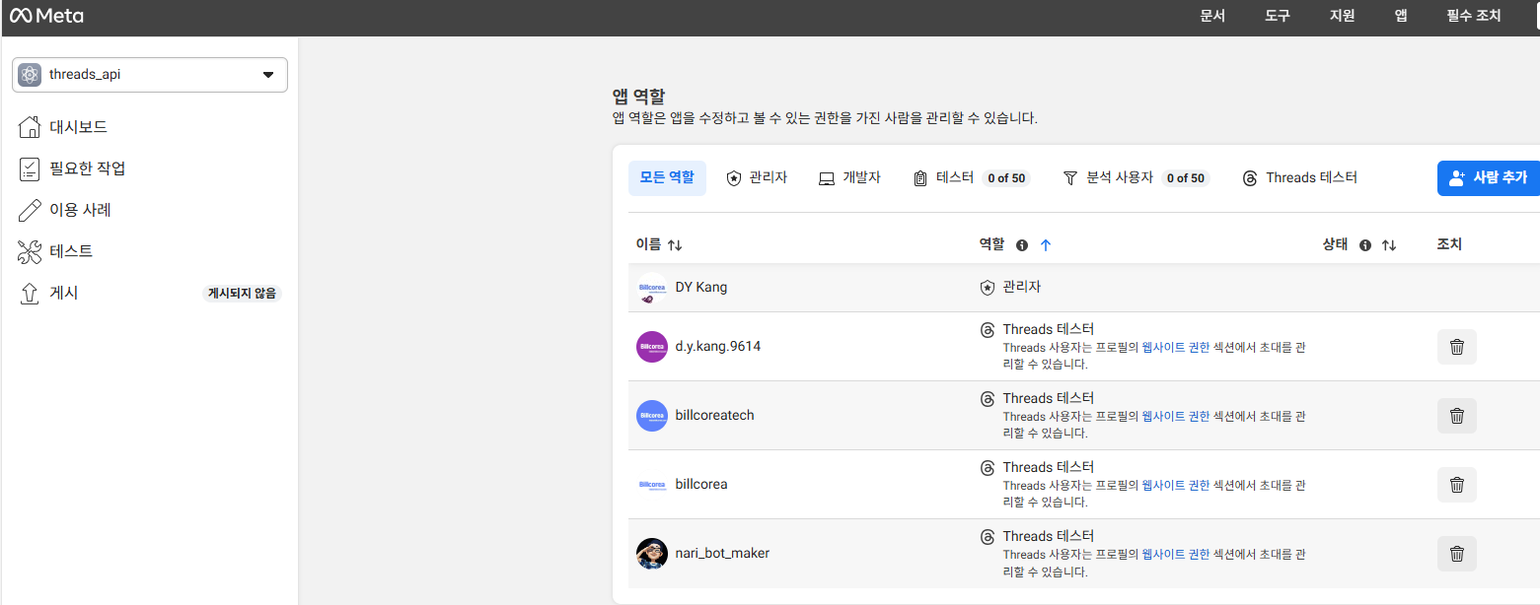Click Threads icon in billcorea row
This screenshot has height=605, width=1540.
(988, 468)
